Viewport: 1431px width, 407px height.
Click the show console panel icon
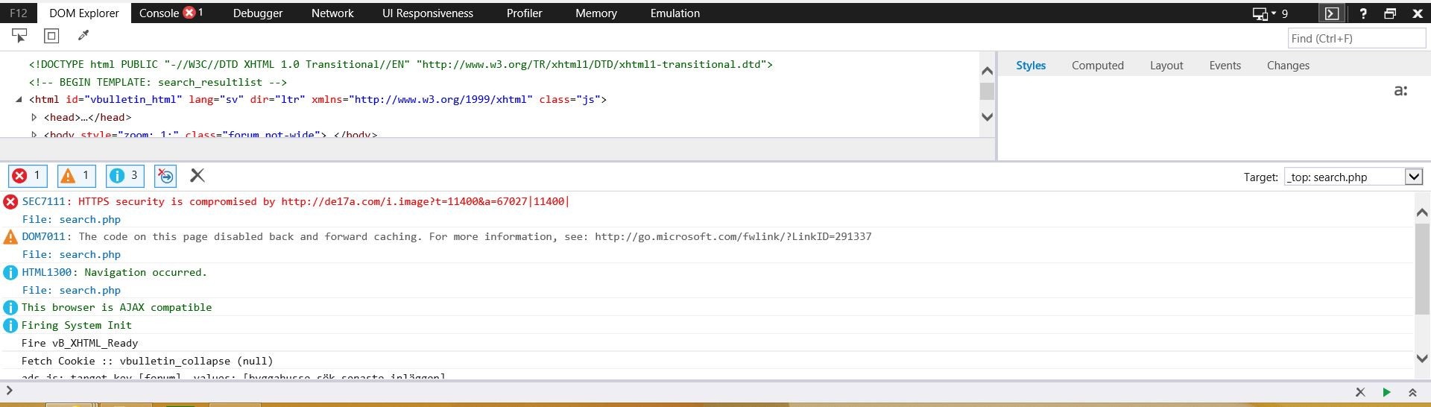[x=1331, y=13]
